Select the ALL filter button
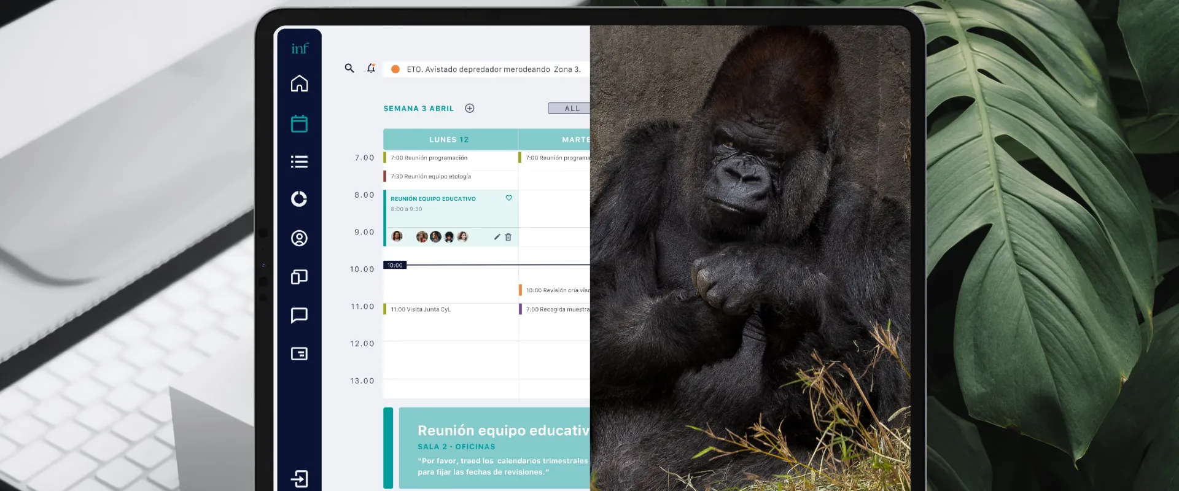This screenshot has width=1179, height=491. [570, 108]
